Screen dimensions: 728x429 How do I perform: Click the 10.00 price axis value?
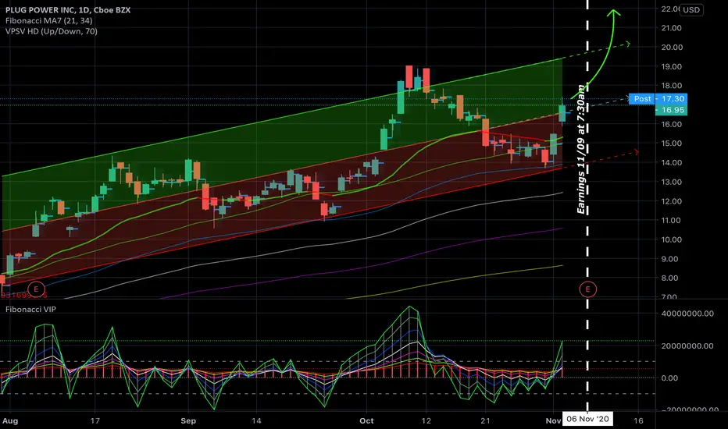[x=671, y=239]
